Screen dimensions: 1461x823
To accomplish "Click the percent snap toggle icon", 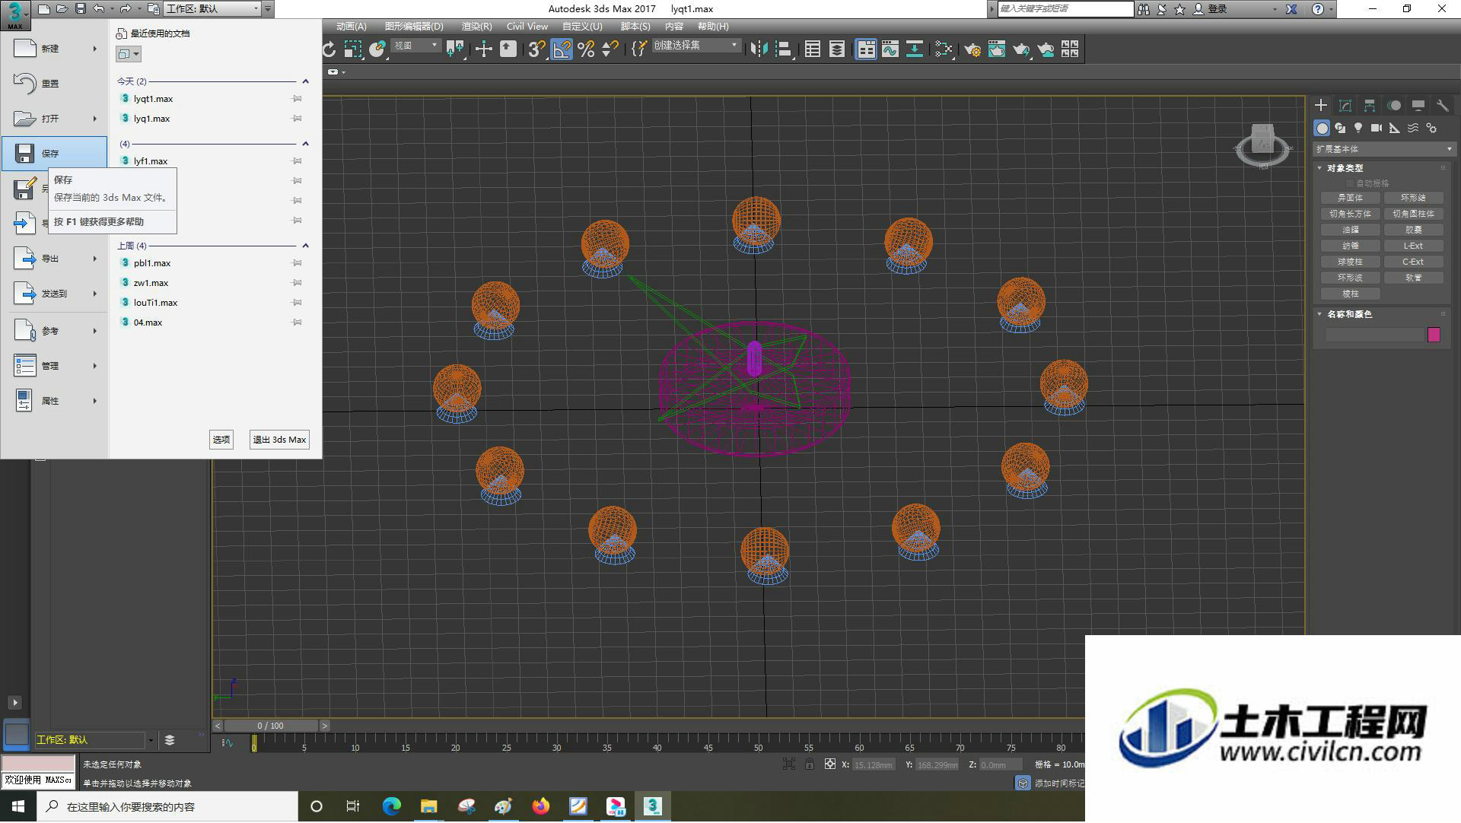I will tap(585, 49).
